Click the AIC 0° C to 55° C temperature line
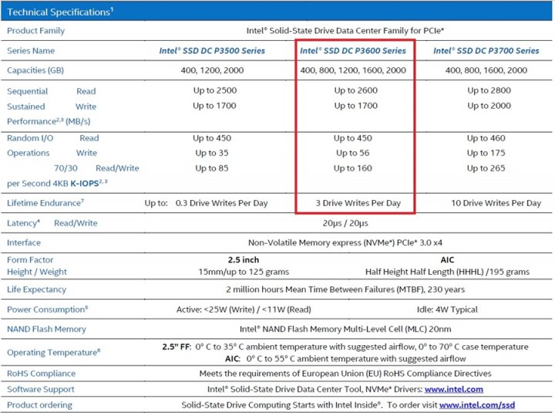The width and height of the screenshot is (555, 413). (x=345, y=359)
